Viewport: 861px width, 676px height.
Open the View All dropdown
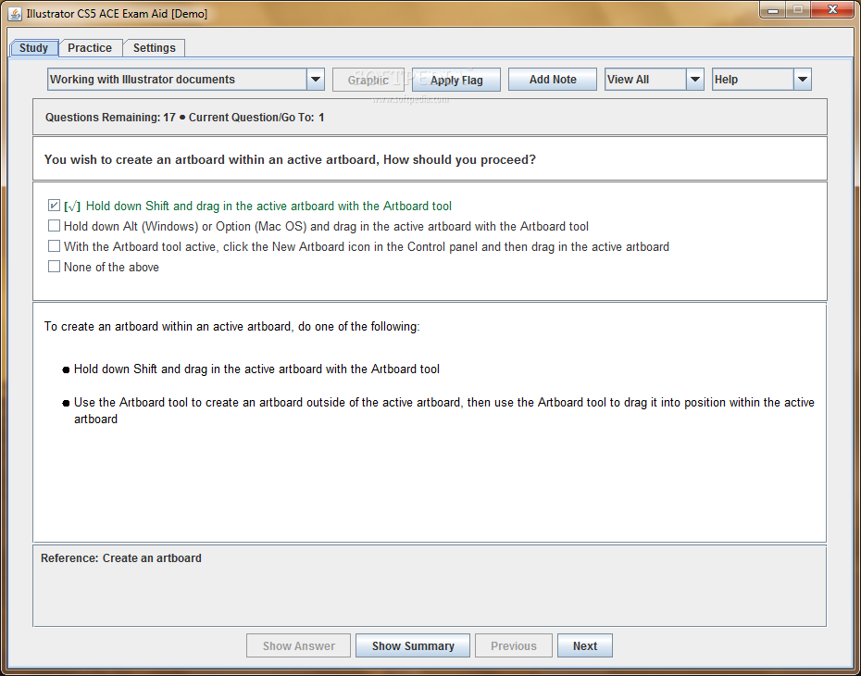tap(654, 79)
